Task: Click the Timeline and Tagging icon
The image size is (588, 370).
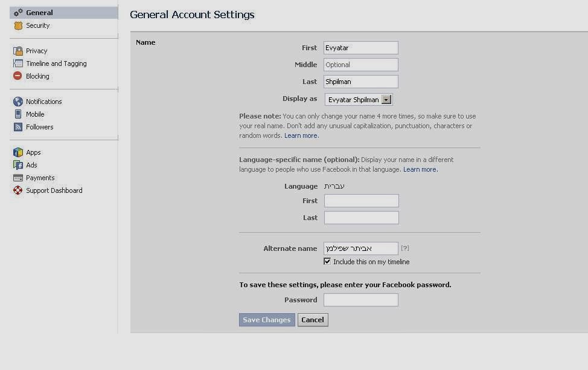Action: point(18,63)
